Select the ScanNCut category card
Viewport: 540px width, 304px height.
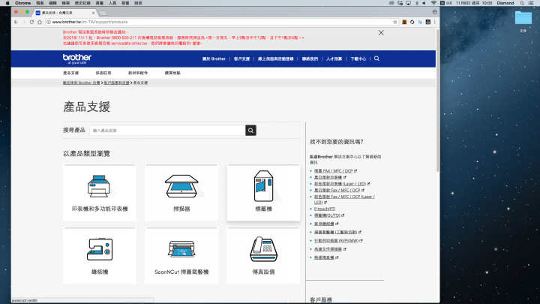181,255
